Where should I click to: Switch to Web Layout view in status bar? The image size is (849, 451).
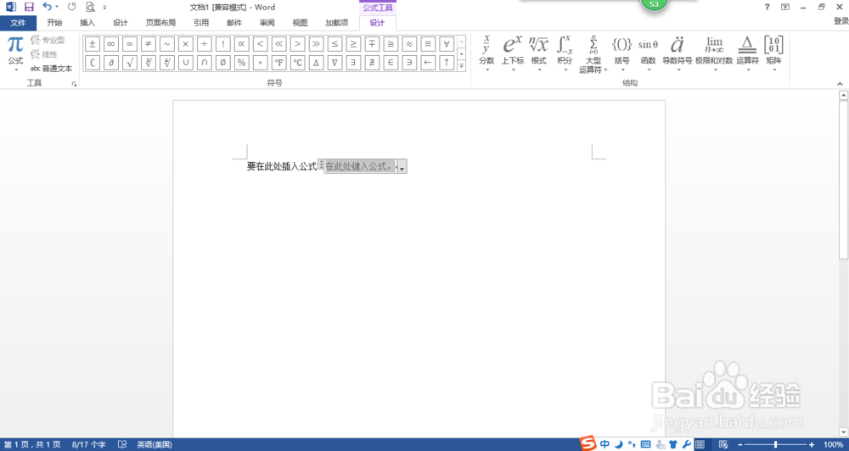[x=723, y=444]
